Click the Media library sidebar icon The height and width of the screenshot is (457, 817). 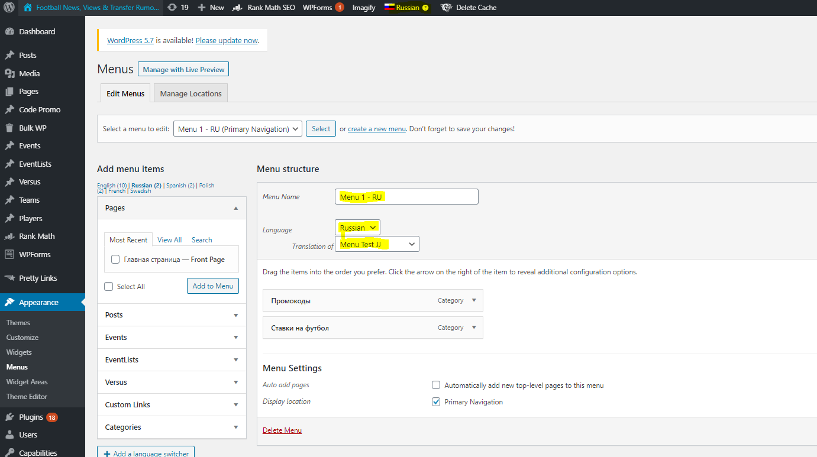click(x=9, y=74)
